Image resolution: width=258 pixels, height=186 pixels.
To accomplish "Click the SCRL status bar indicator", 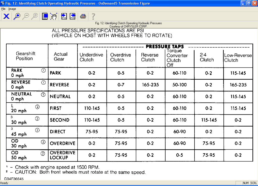I will click(x=253, y=183).
